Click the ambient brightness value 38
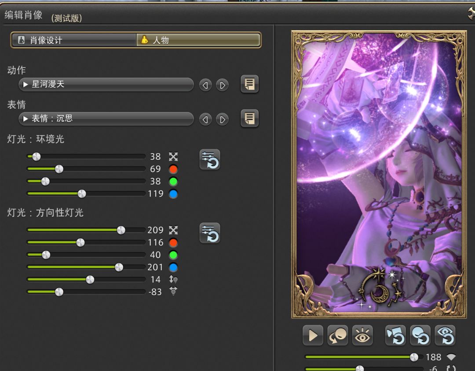475x371 pixels. 155,157
